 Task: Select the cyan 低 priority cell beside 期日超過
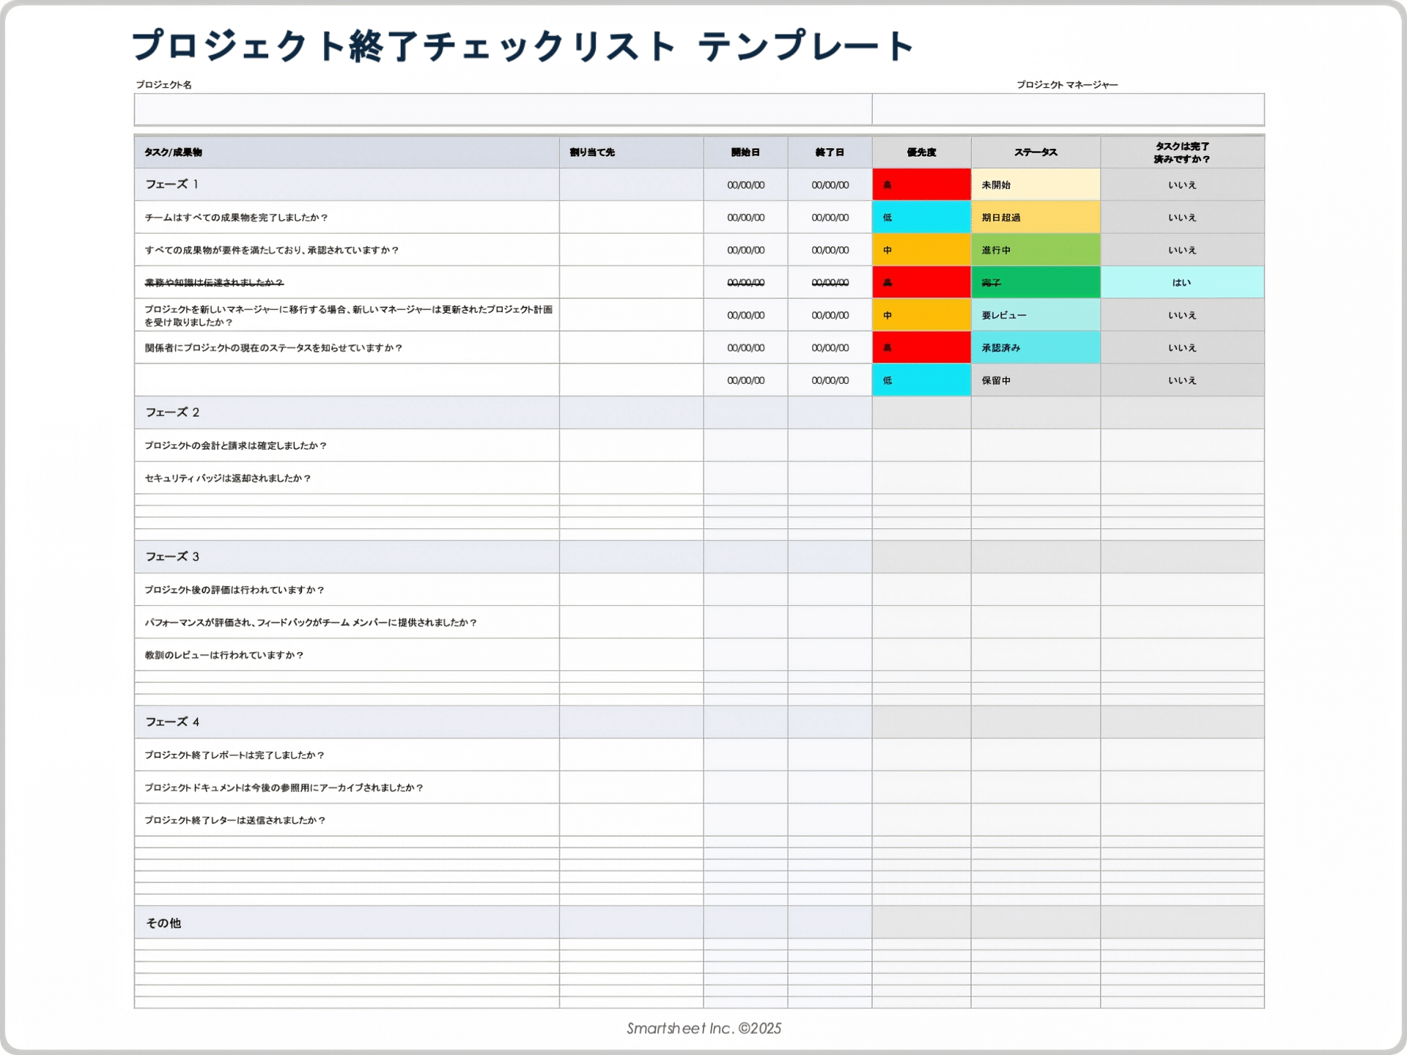(921, 218)
